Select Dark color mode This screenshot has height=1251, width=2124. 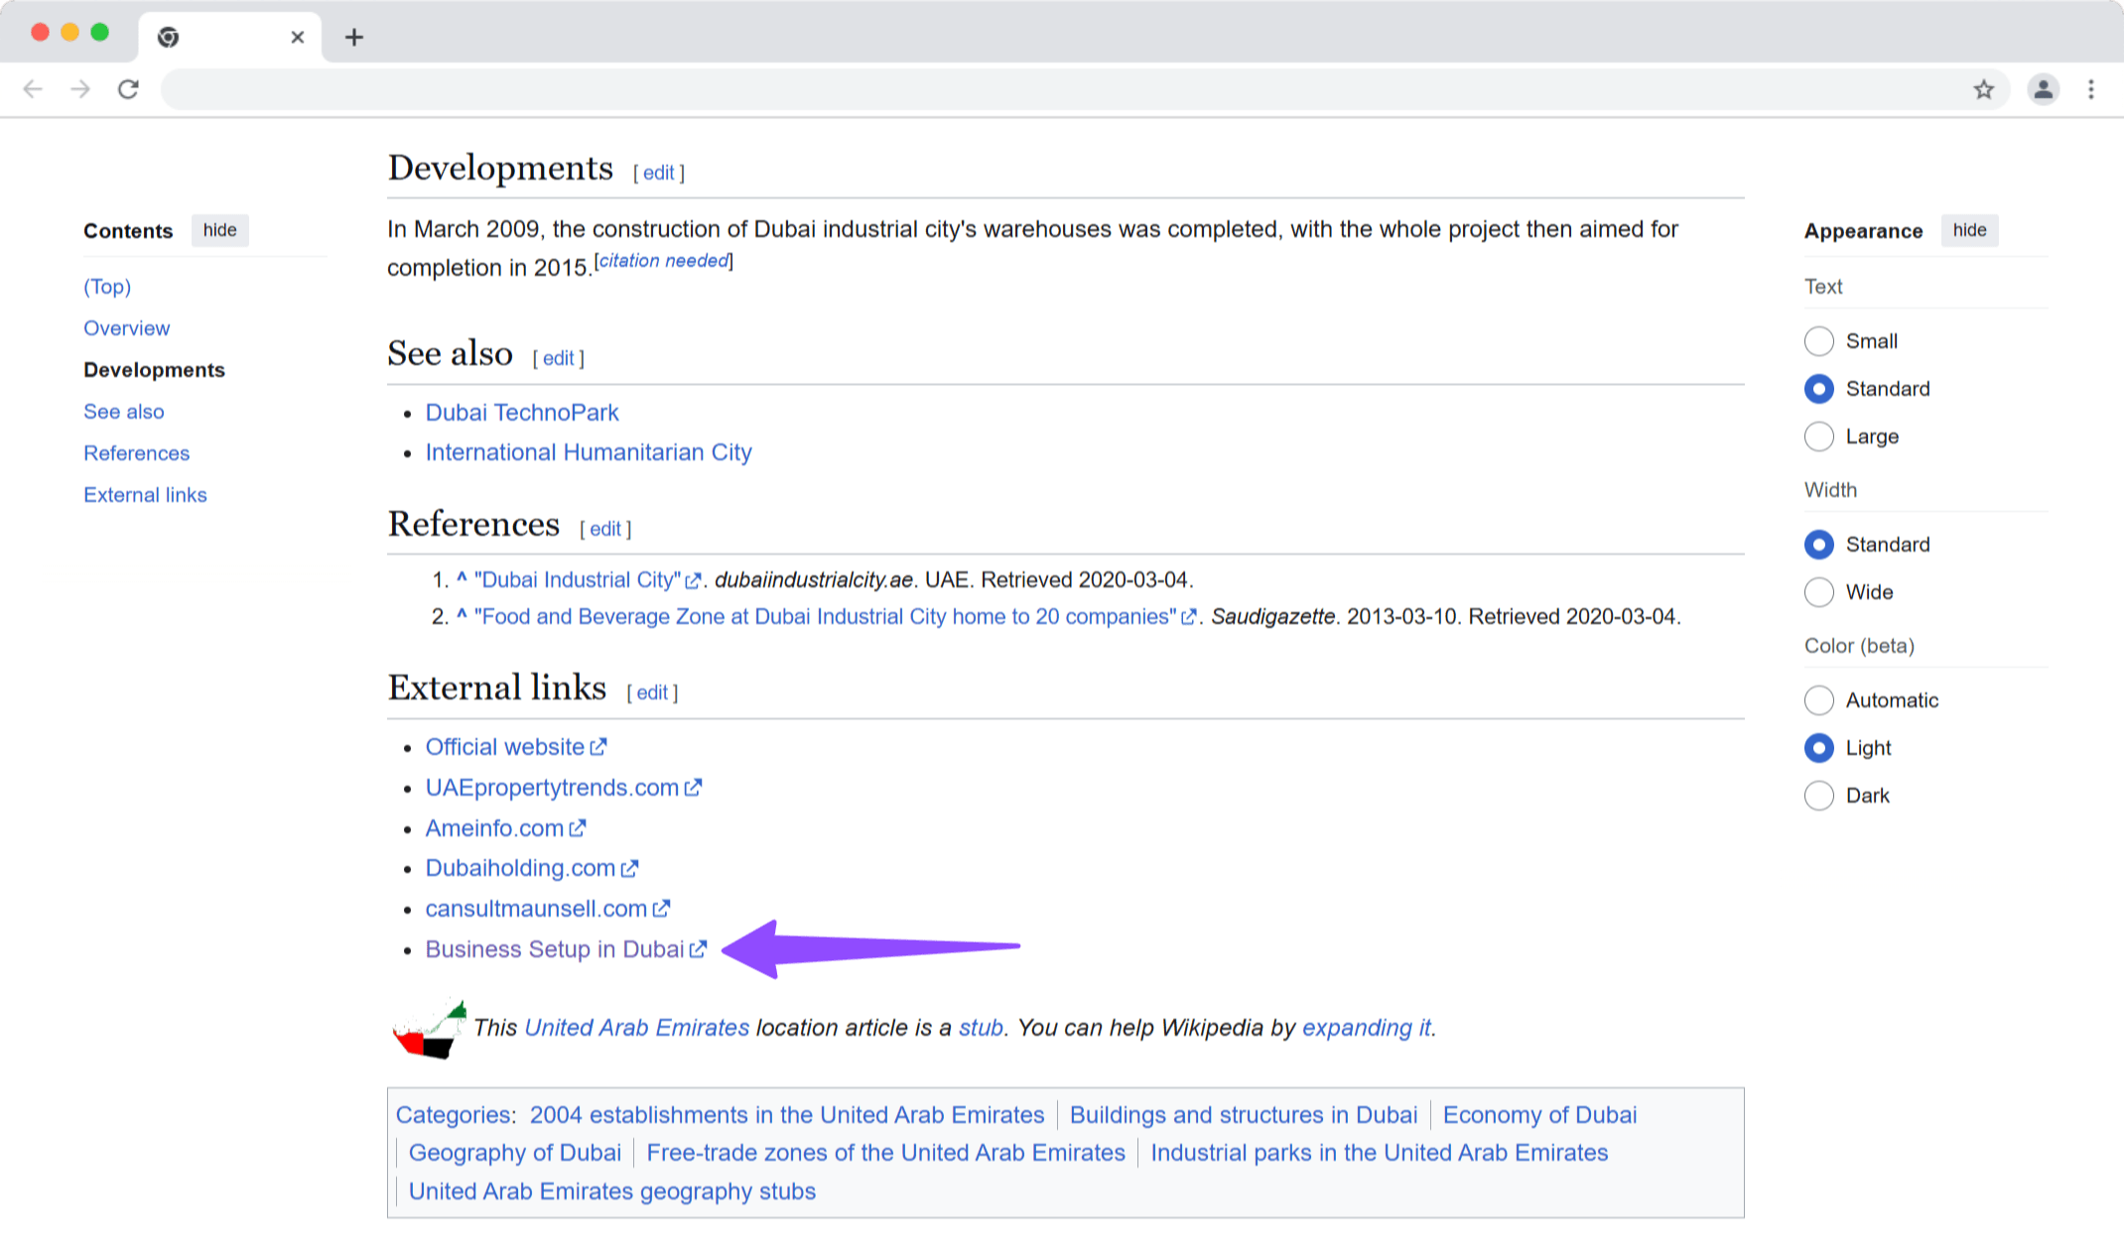(x=1818, y=796)
